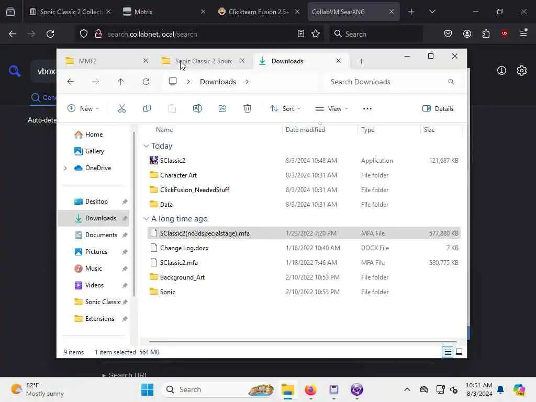Open Music in the navigation pane
Screen dimensions: 536x402
pos(94,269)
